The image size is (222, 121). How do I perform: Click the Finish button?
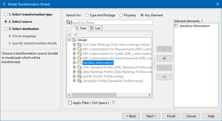point(171,116)
